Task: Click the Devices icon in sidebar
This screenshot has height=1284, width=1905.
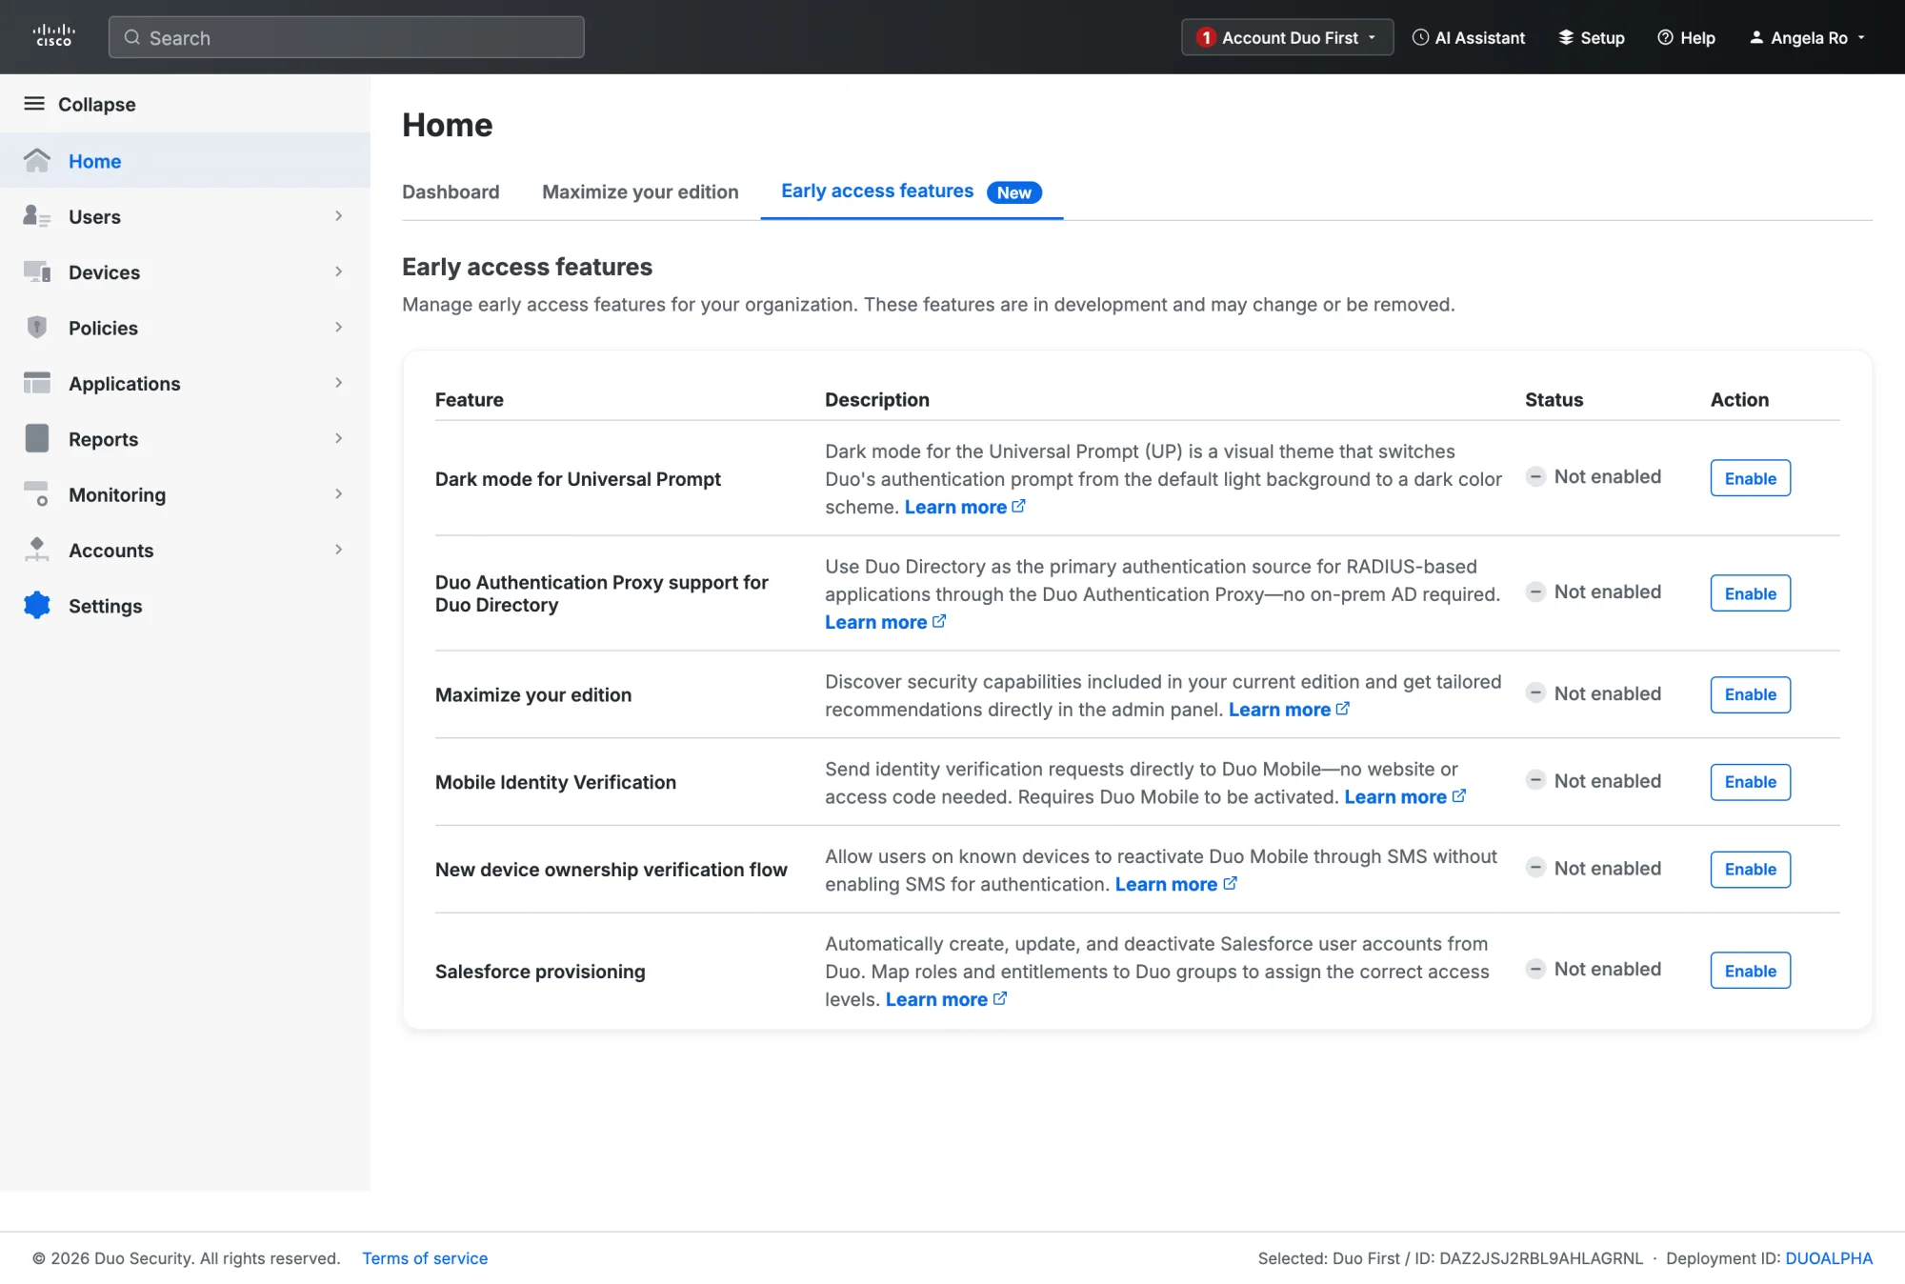Action: click(37, 271)
